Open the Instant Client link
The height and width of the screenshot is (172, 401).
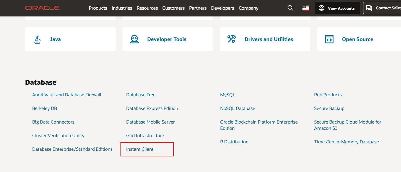140,149
